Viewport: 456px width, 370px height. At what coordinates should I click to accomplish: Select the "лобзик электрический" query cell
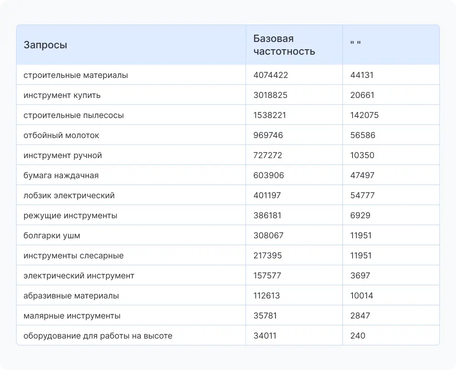(x=69, y=195)
